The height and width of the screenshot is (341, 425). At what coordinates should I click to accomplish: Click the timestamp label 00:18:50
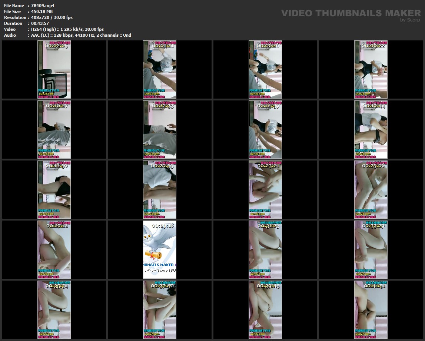tap(57, 166)
